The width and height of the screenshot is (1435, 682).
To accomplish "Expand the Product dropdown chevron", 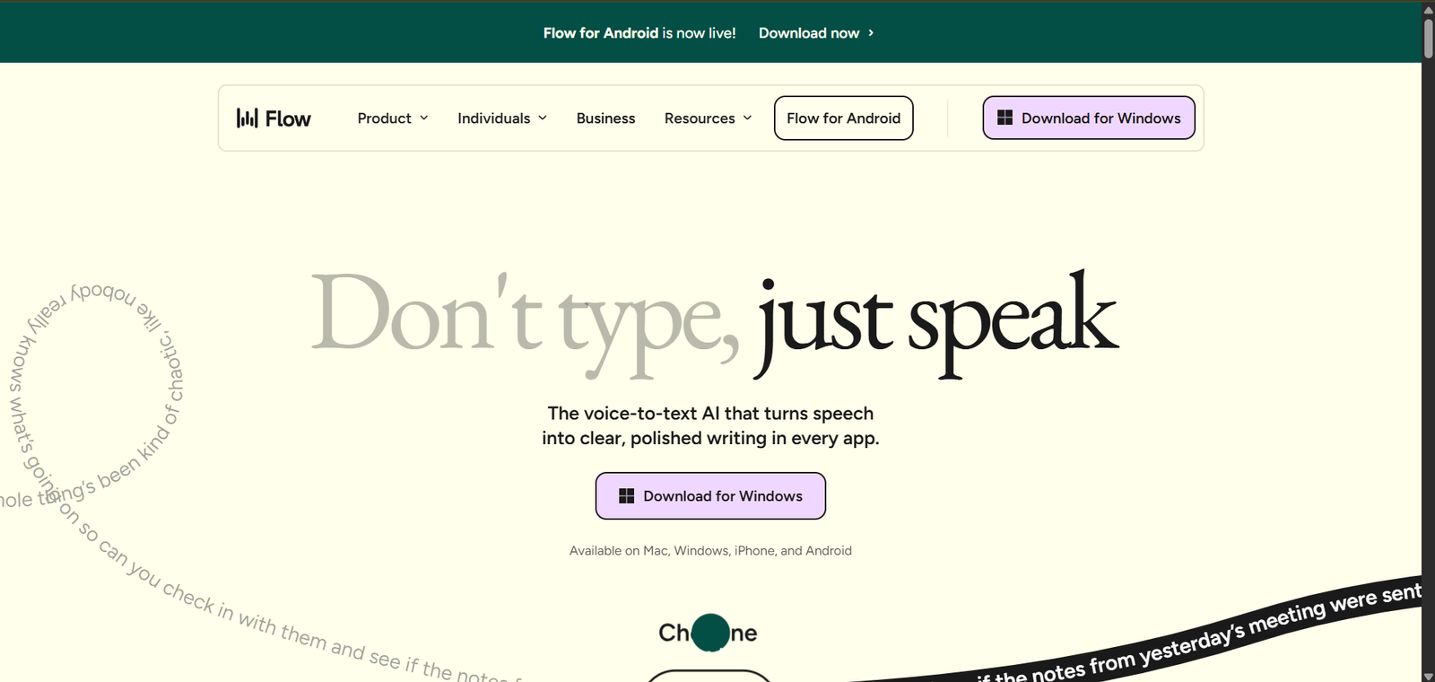I will tap(424, 118).
